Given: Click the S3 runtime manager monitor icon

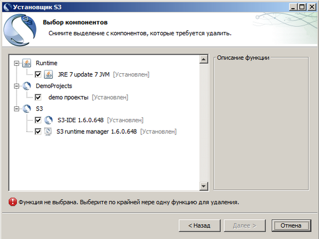Looking at the screenshot, I should [x=48, y=132].
